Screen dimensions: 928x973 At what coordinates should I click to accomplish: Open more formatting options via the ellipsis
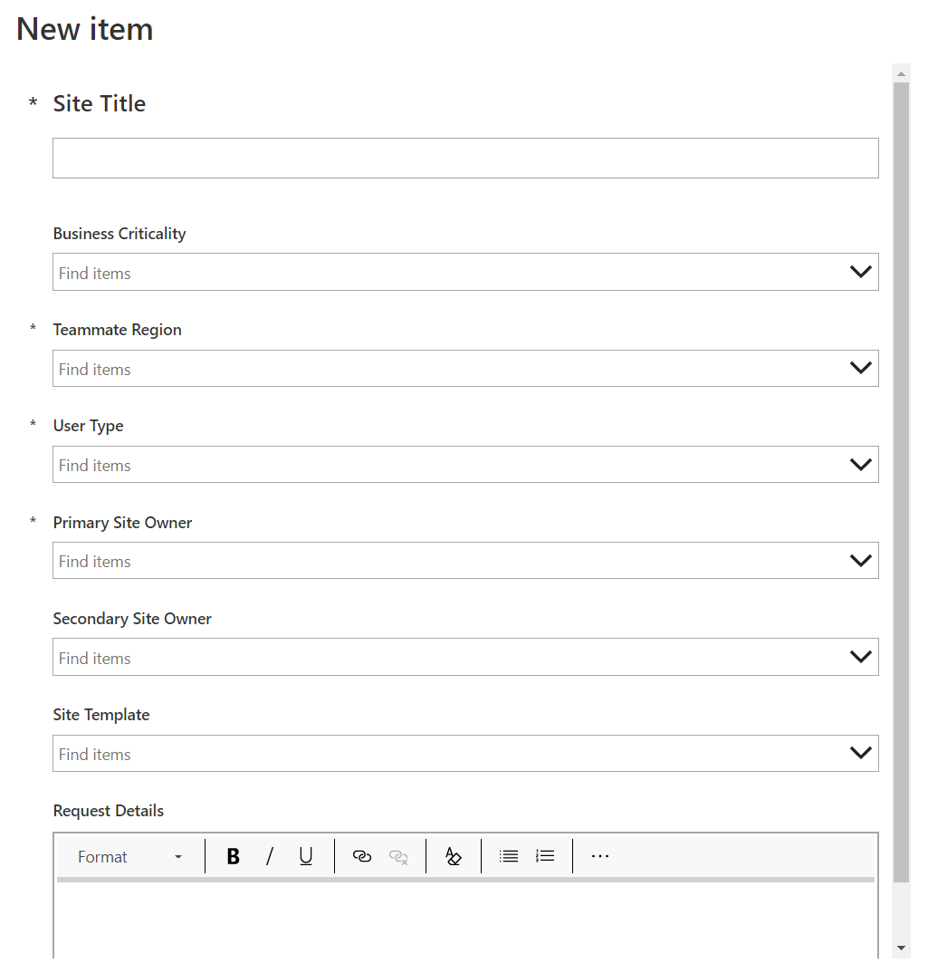599,855
